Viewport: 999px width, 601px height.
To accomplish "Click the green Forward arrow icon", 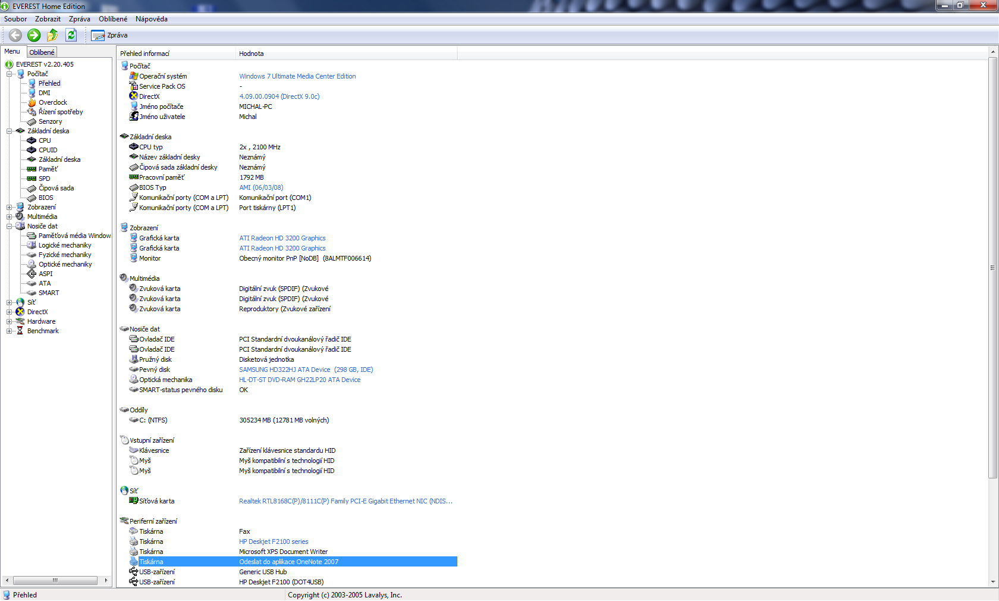I will point(34,35).
